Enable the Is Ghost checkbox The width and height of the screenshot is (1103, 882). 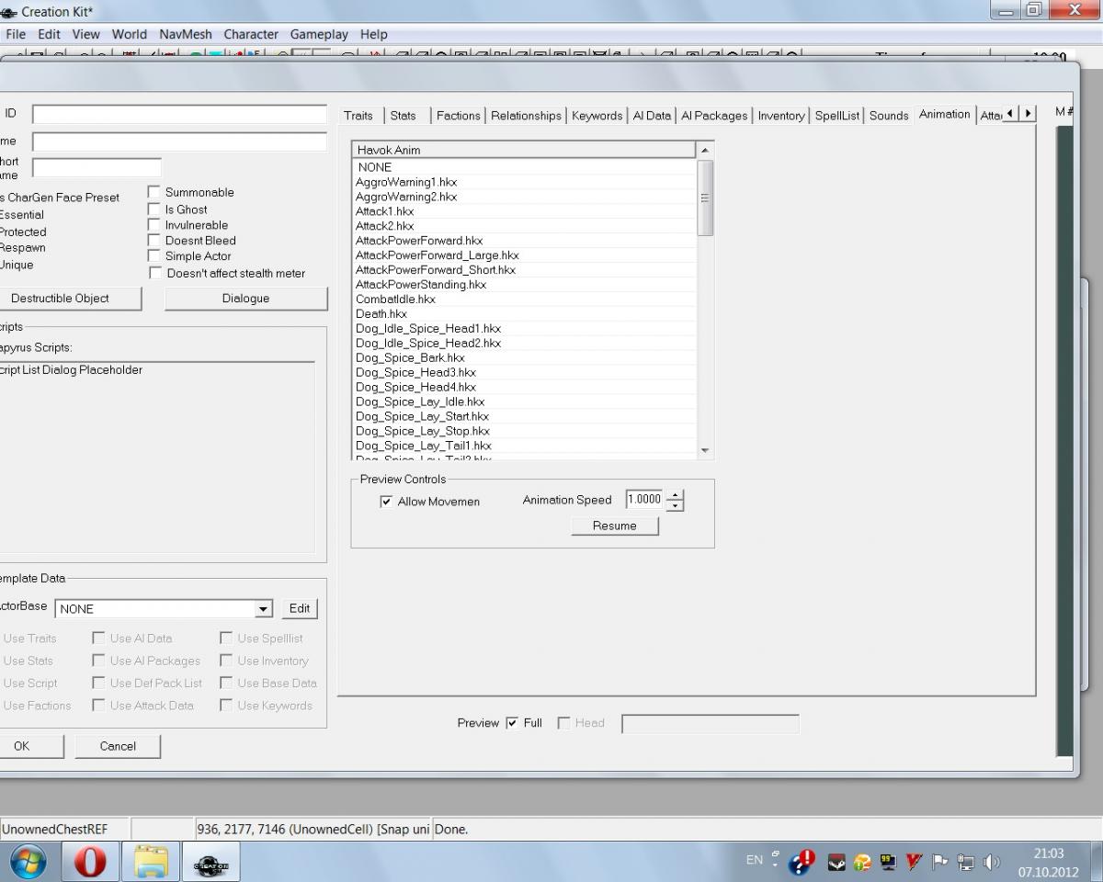(154, 209)
